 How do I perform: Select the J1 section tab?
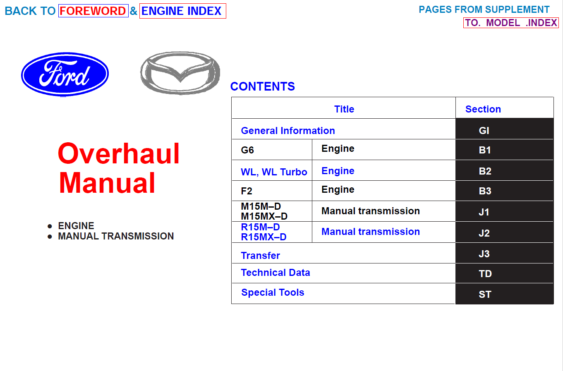tap(504, 211)
